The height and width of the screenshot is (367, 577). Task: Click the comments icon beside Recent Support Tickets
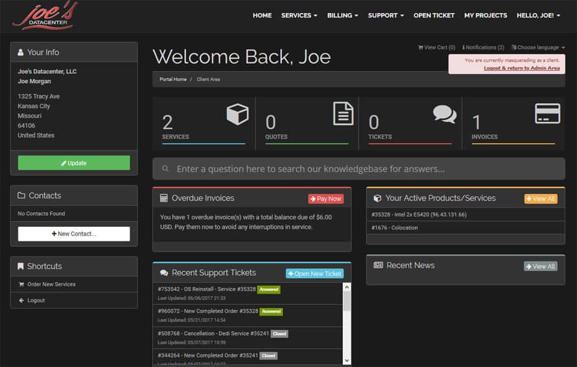click(x=164, y=273)
